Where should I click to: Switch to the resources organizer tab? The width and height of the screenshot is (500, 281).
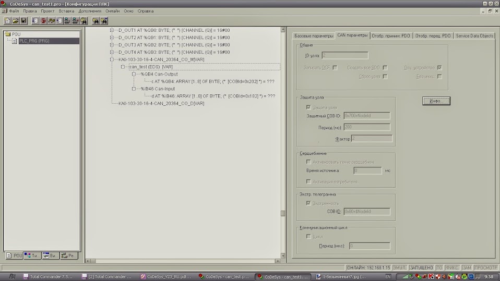(69, 255)
